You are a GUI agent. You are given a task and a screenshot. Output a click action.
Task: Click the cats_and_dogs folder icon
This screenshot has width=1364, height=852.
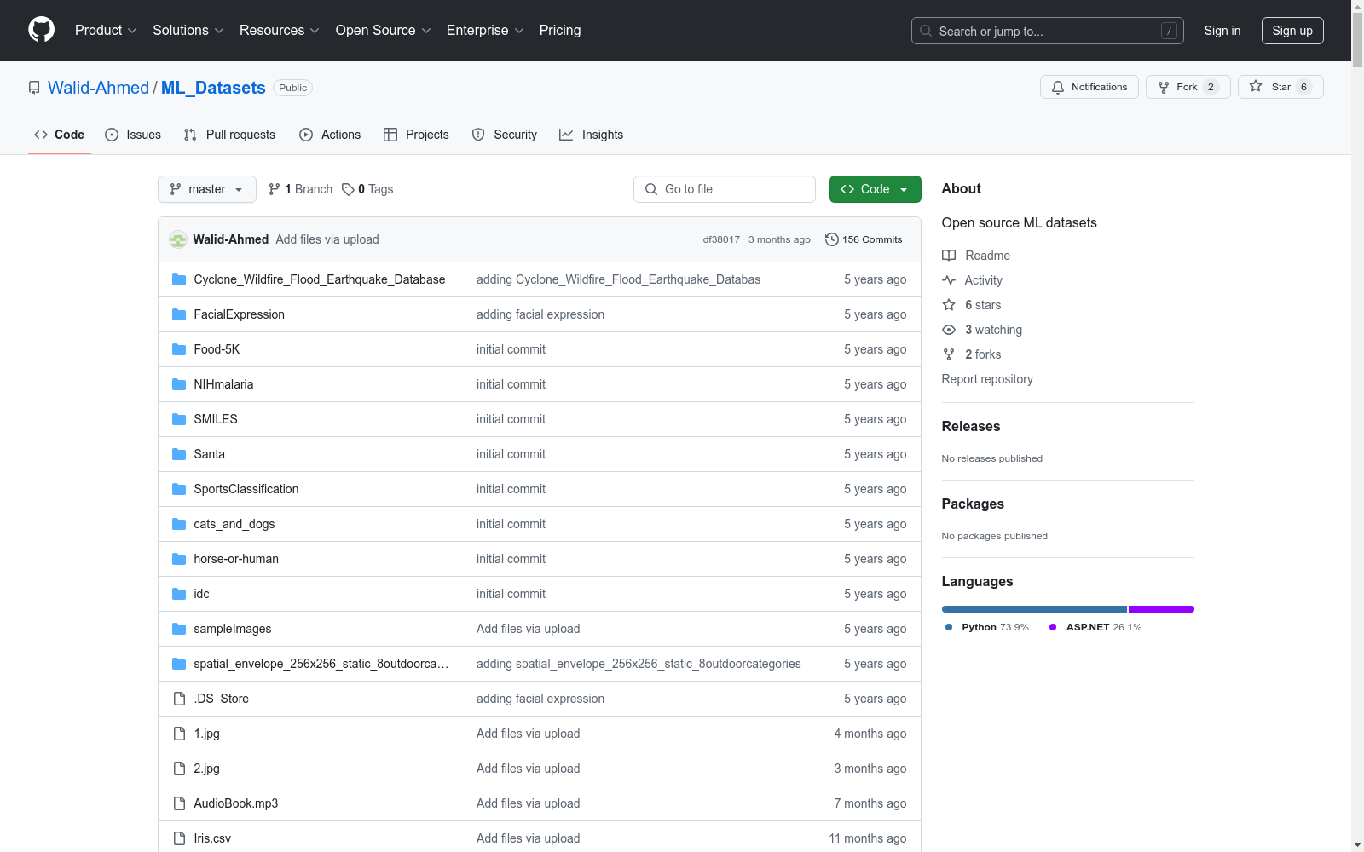click(x=179, y=524)
